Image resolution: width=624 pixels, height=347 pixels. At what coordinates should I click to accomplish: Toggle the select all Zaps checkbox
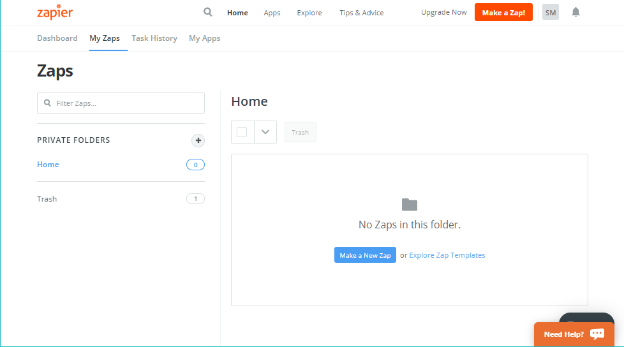(242, 132)
